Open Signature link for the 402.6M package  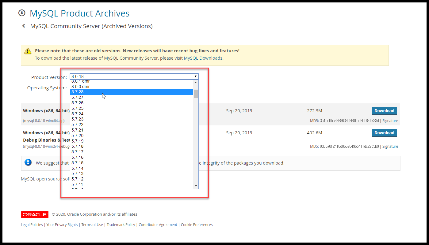390,147
